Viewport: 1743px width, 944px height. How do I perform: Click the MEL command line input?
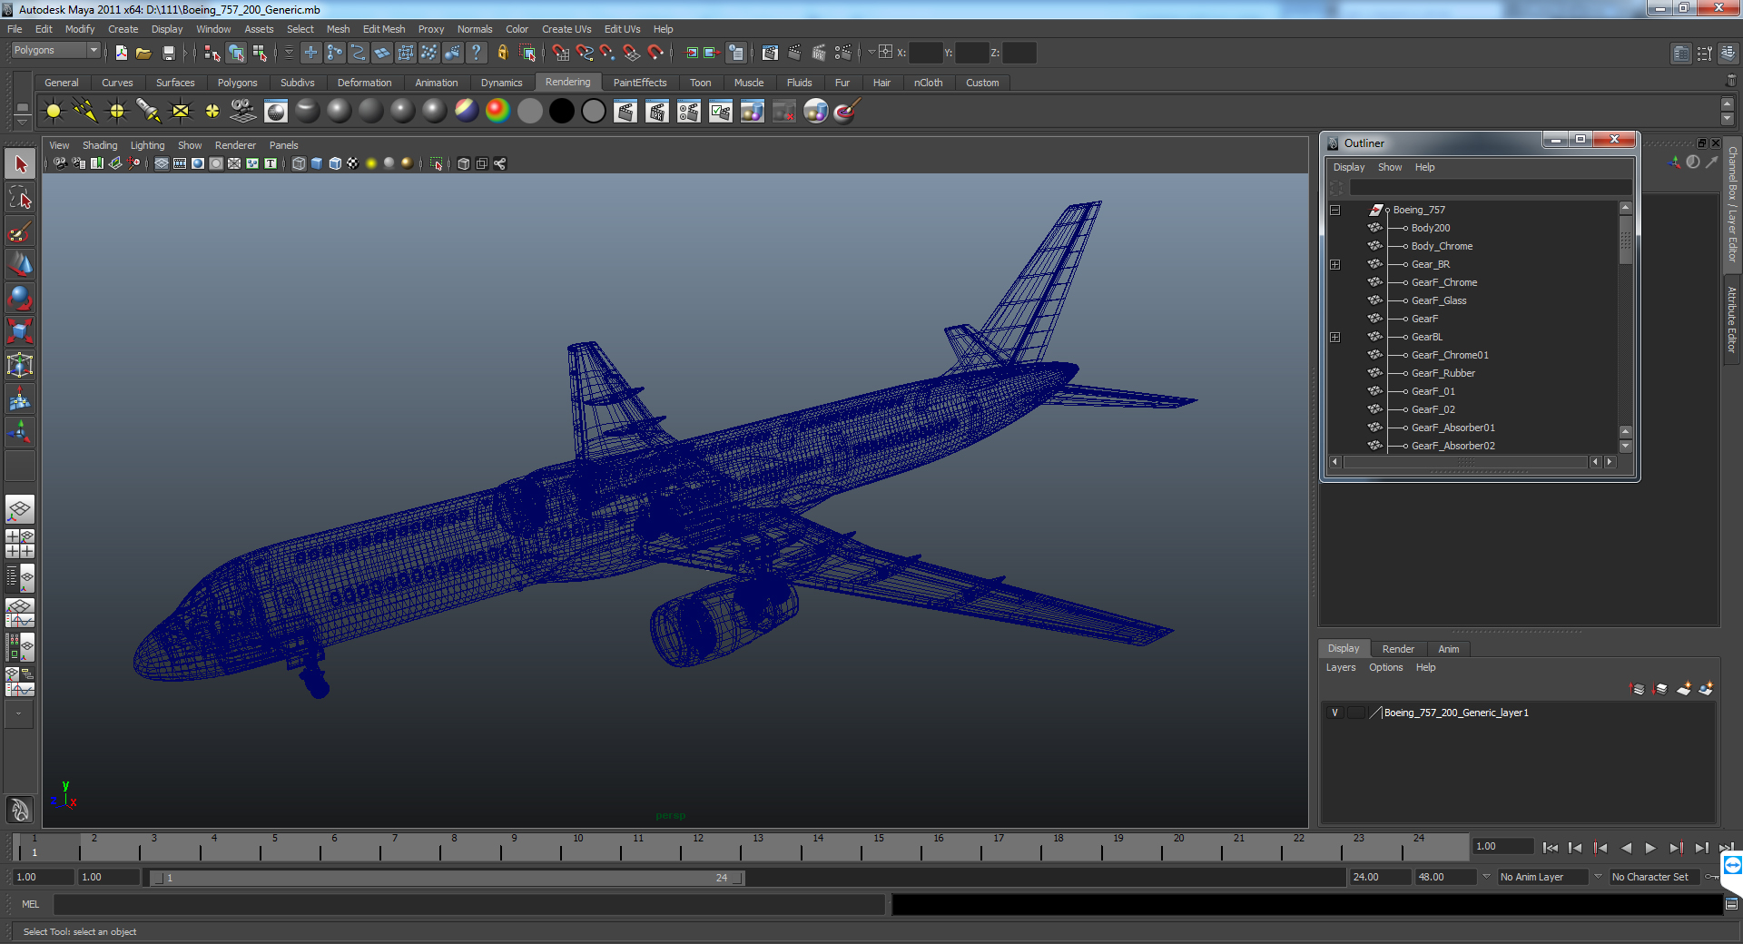click(468, 904)
